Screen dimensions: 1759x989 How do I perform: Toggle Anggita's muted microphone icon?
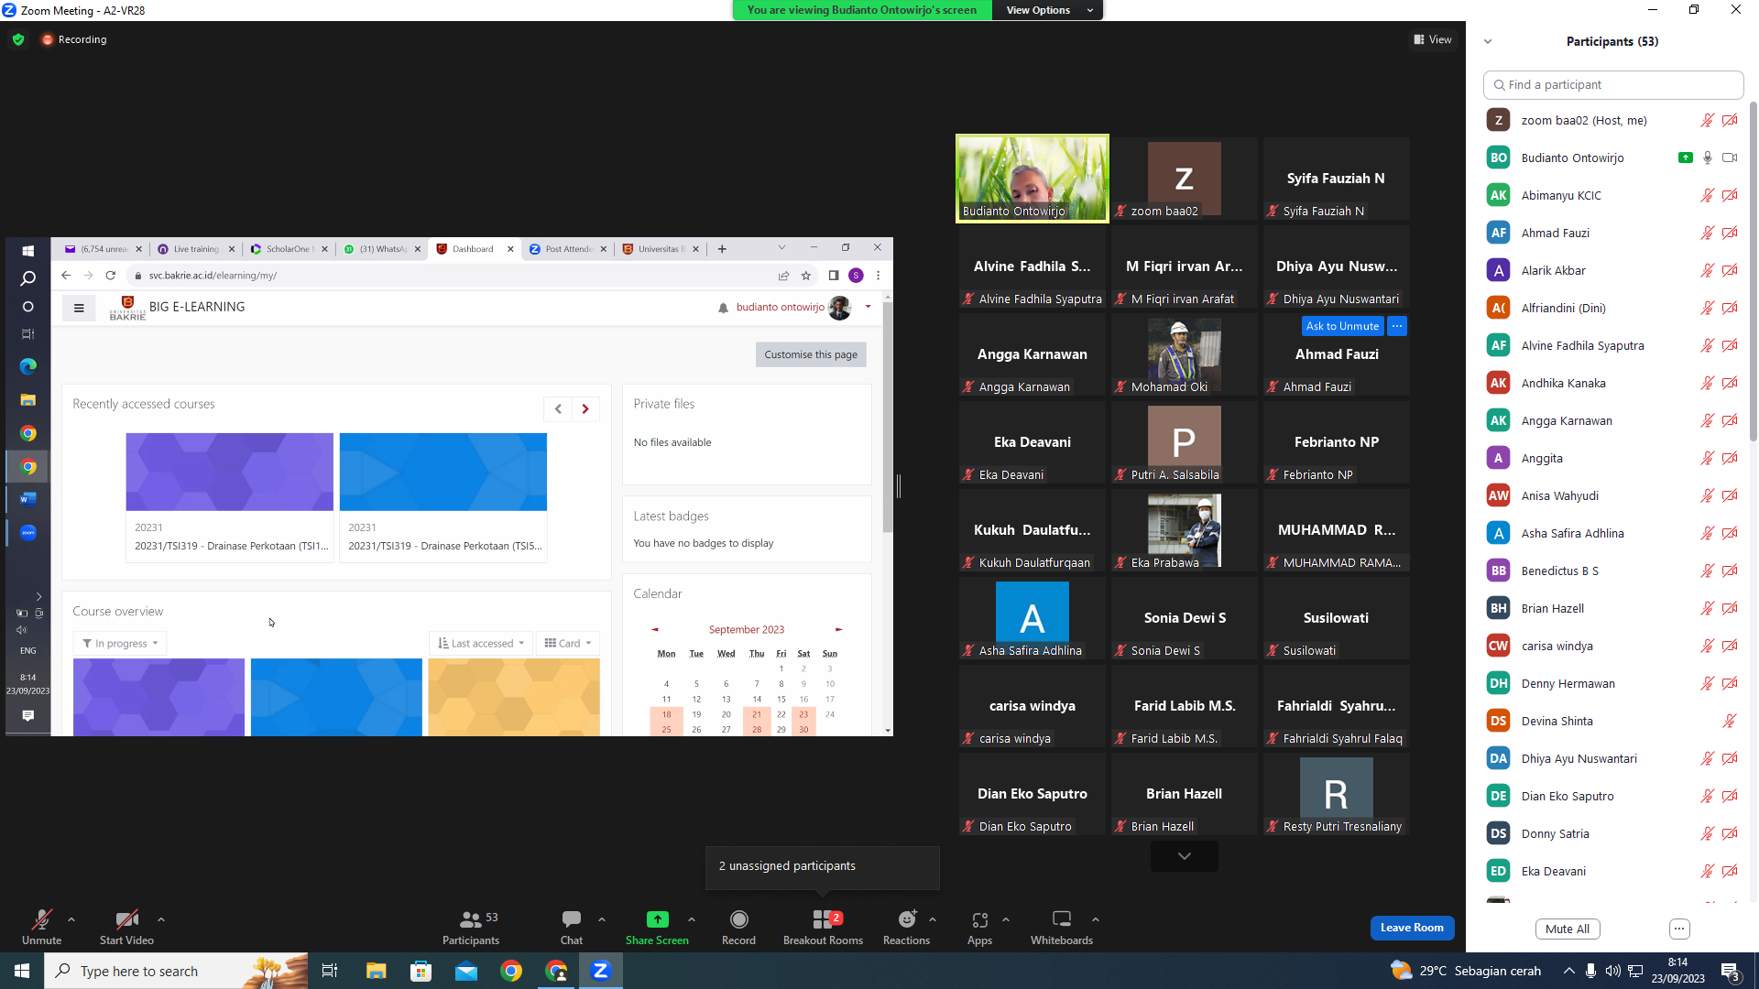point(1707,458)
